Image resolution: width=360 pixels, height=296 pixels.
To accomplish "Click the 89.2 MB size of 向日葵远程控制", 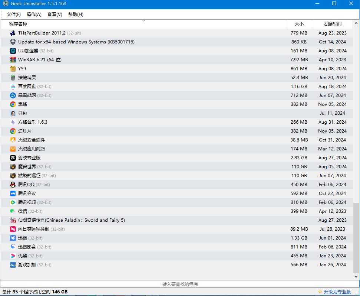I will click(x=299, y=229).
